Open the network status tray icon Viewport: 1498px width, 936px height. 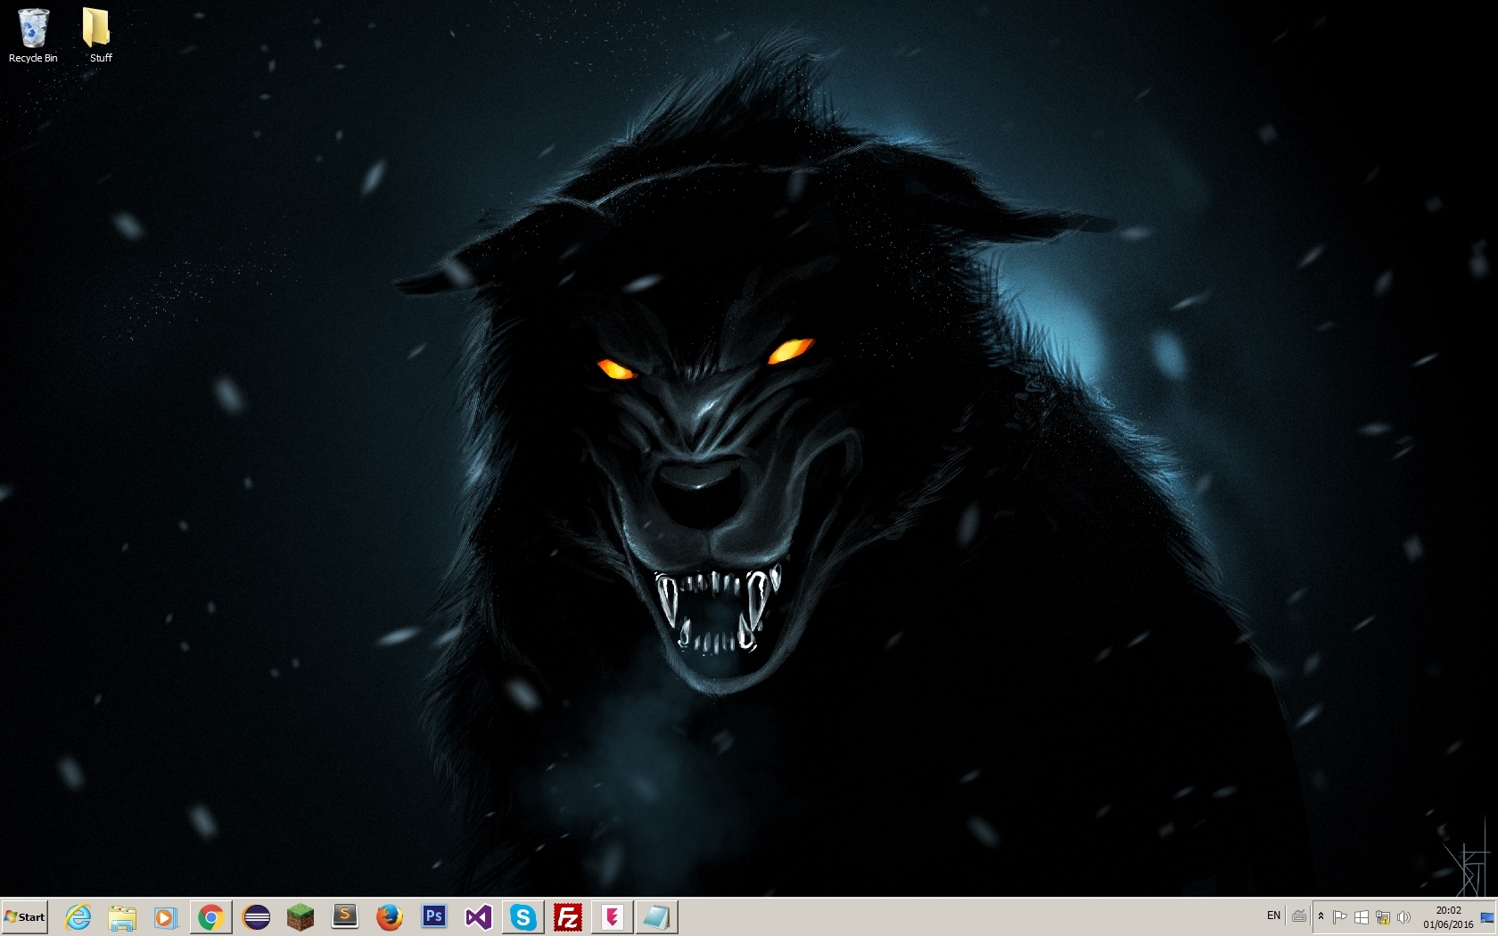(1383, 916)
